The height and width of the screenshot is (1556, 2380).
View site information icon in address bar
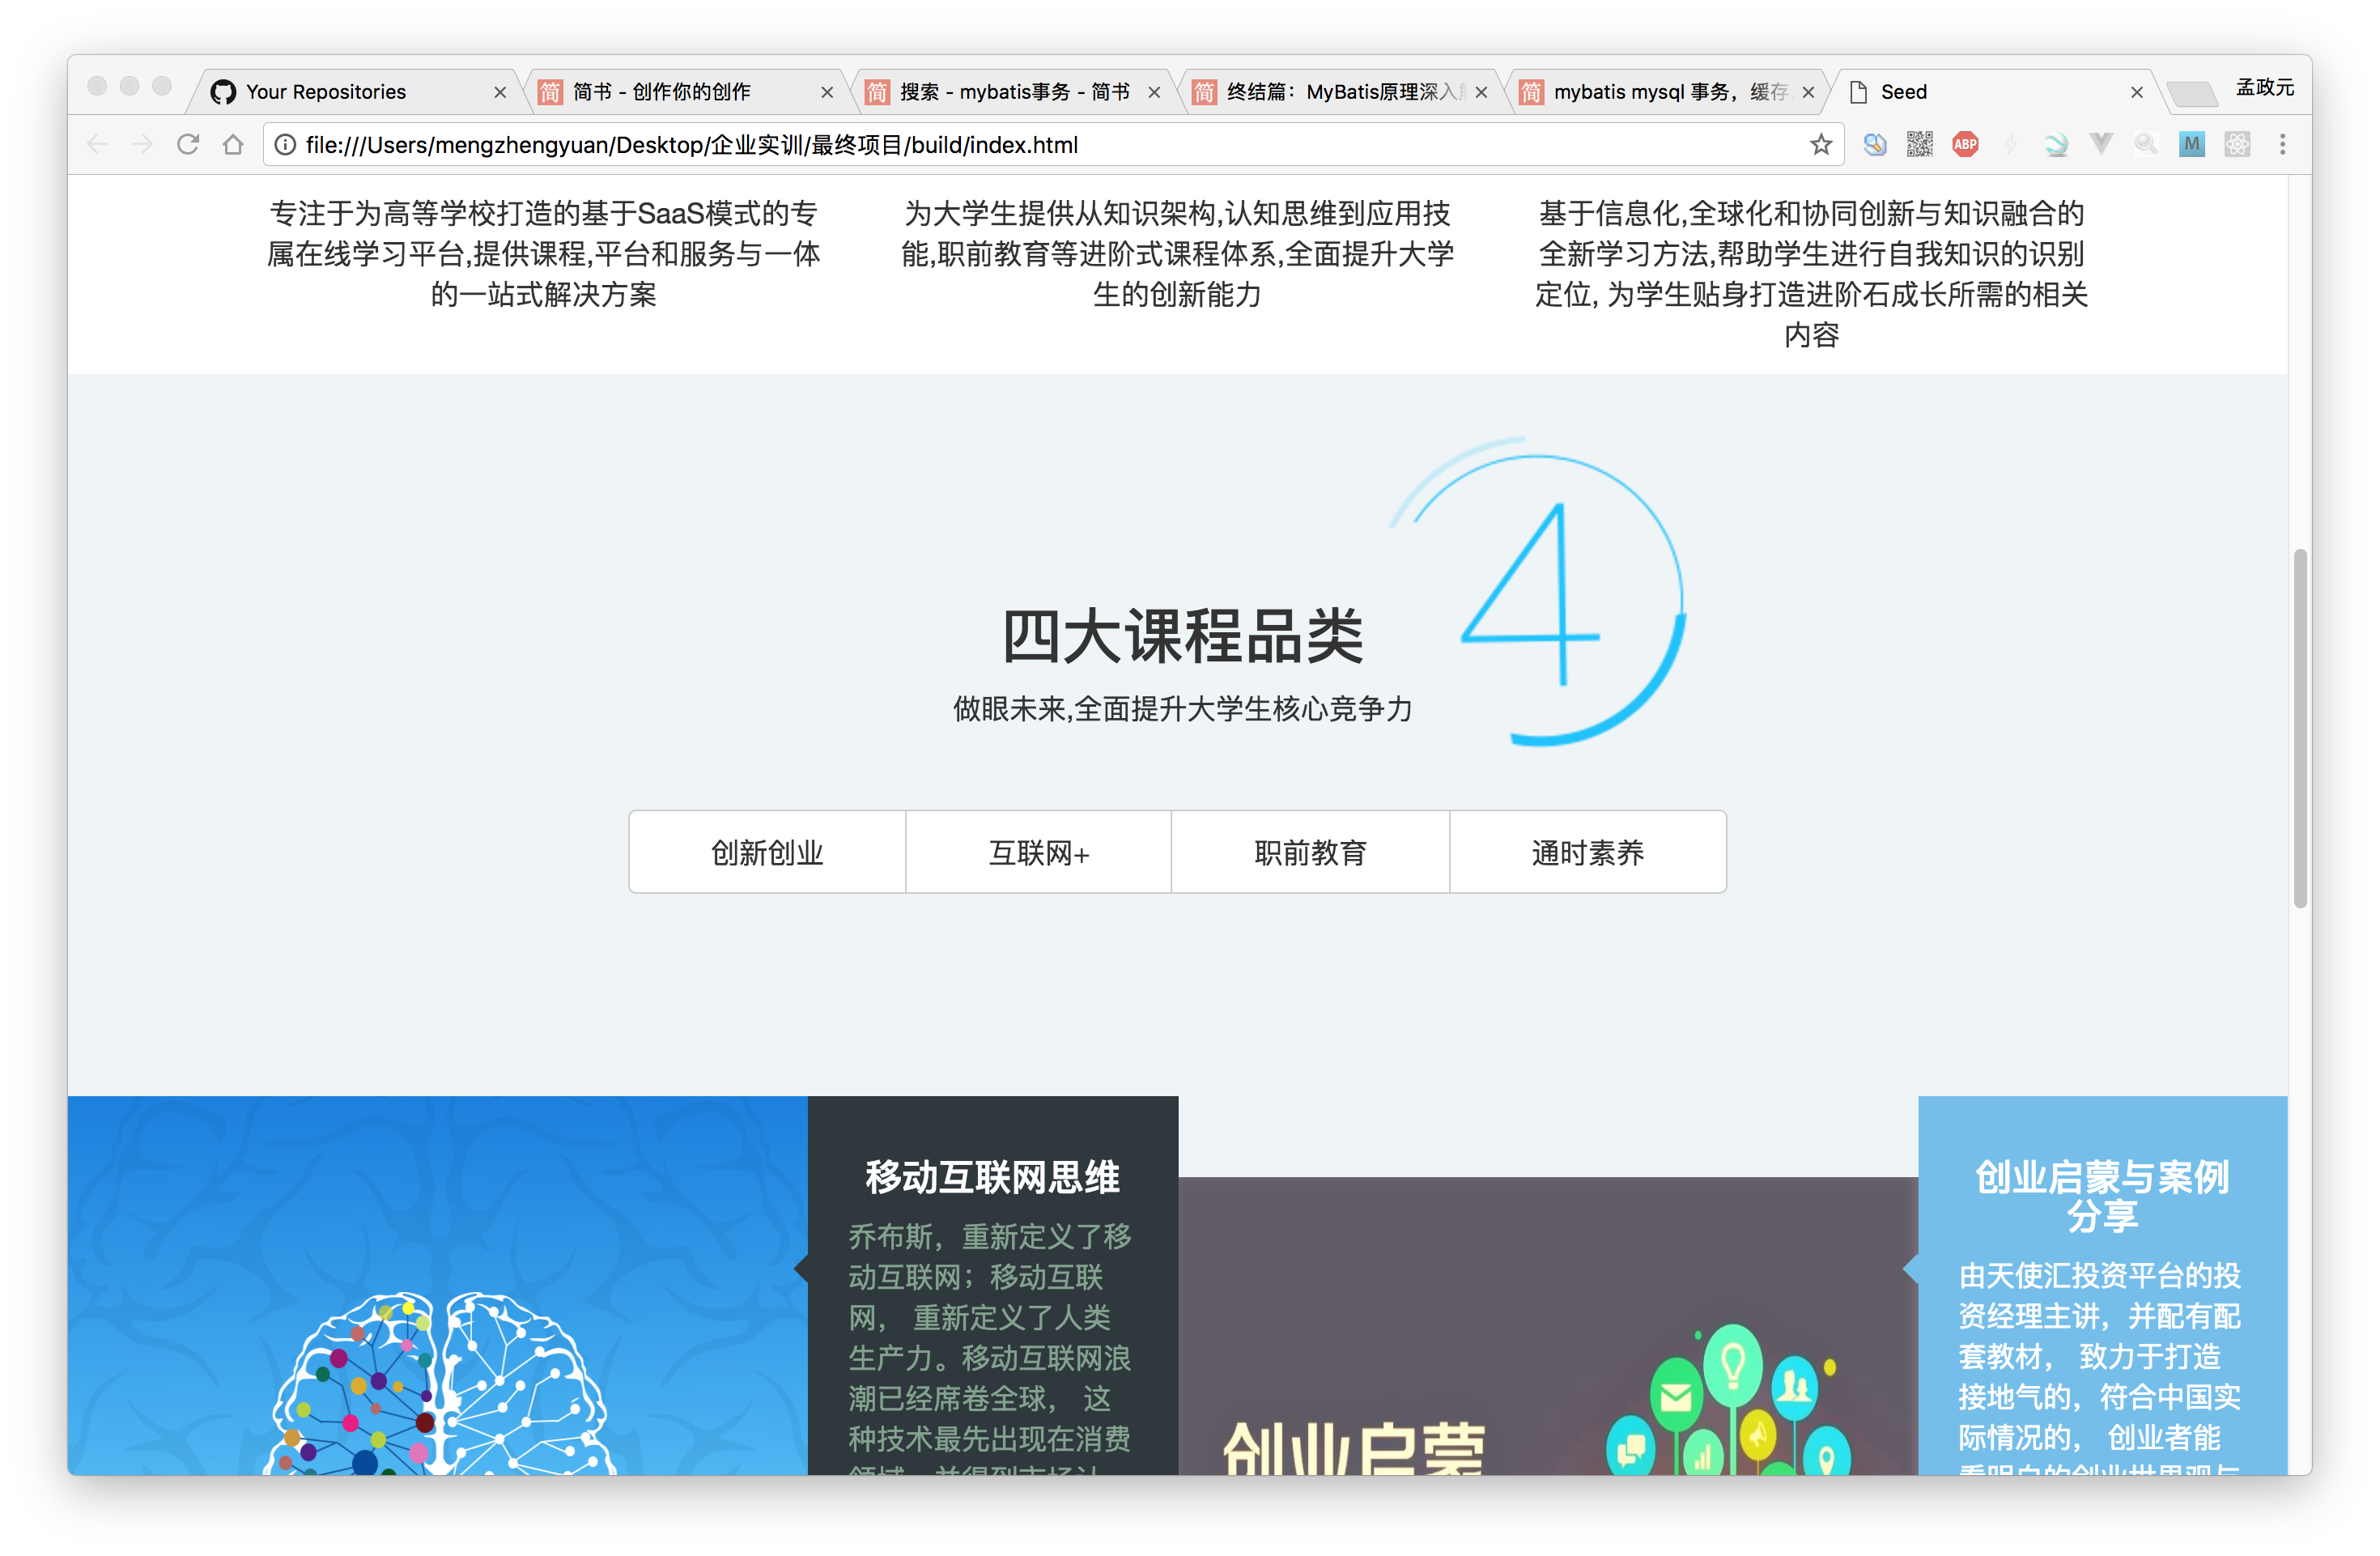point(285,145)
